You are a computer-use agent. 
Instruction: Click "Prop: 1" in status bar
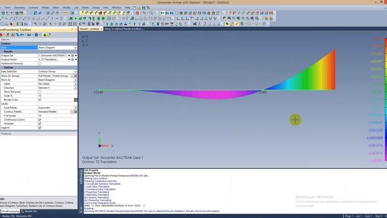(x=349, y=216)
